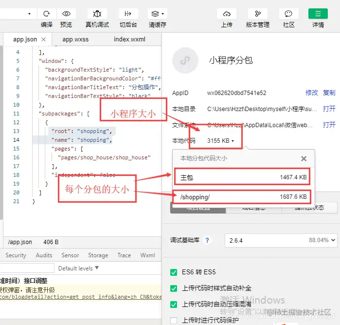Select the 主包 1467.4 KB row
340x325 pixels.
point(243,177)
